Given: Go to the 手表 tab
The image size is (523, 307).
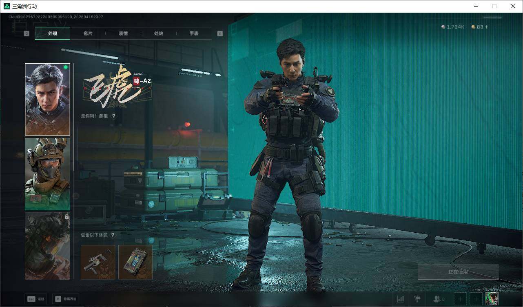Looking at the screenshot, I should coord(194,33).
